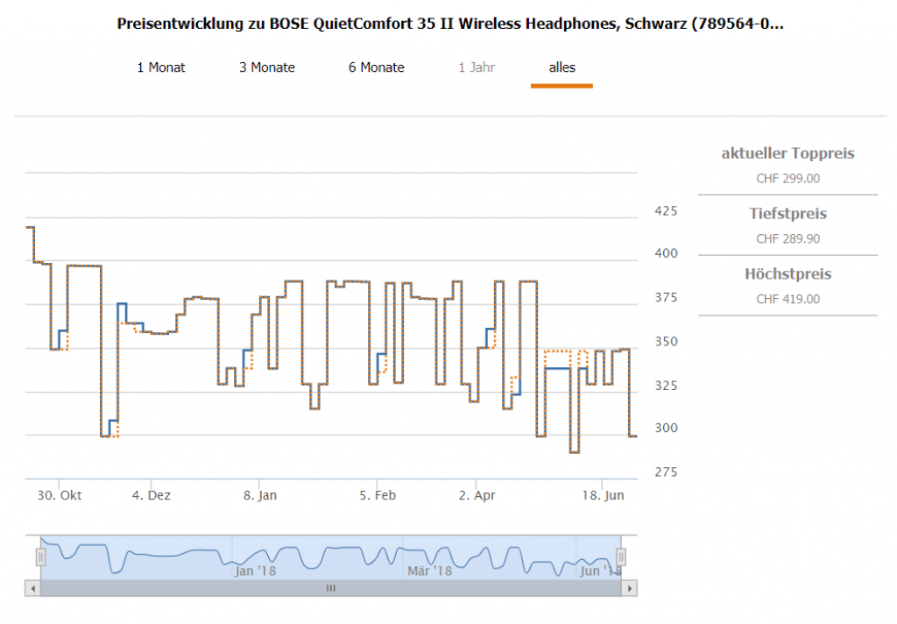Select the "alles" tab
897x624 pixels.
[x=562, y=67]
